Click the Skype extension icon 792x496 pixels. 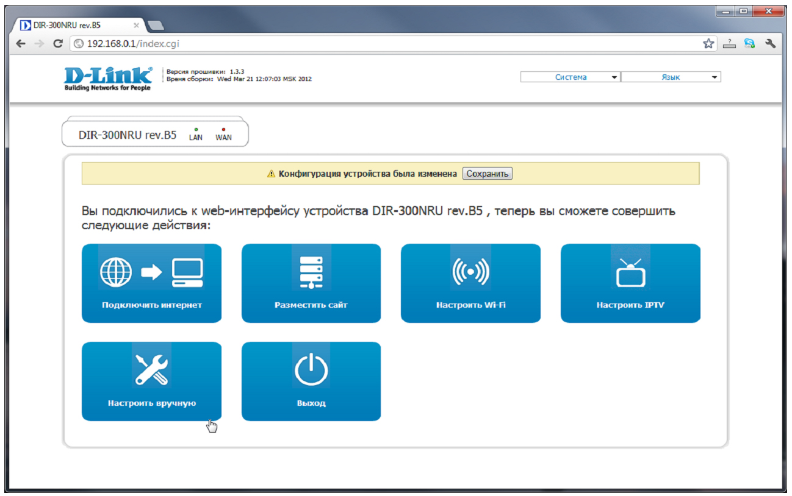pyautogui.click(x=749, y=44)
